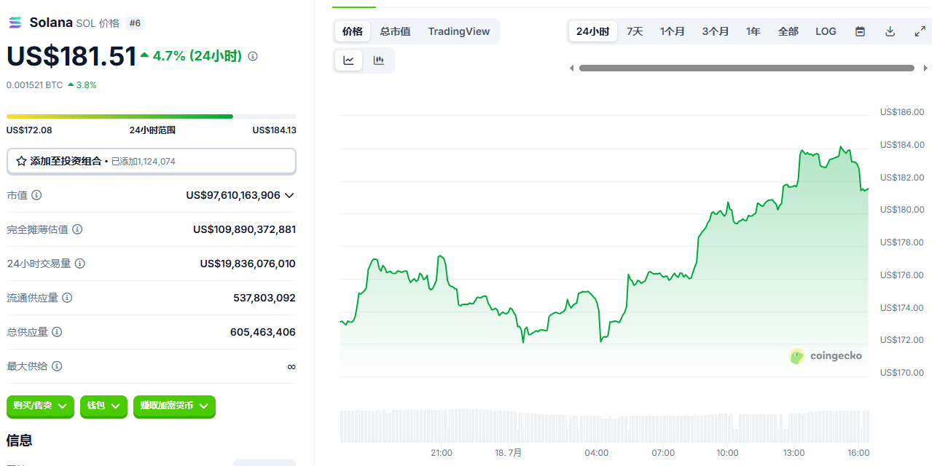This screenshot has height=466, width=937.
Task: Show info tooltip for 最大供给
Action: coord(57,366)
